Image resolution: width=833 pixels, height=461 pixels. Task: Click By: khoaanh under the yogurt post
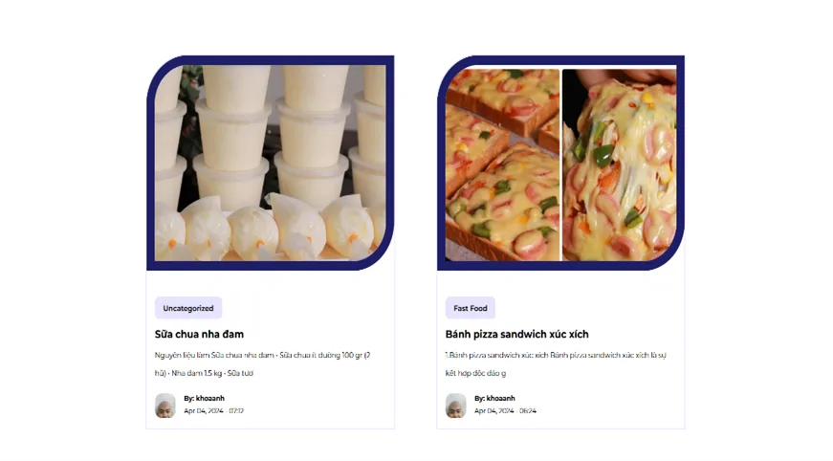204,398
